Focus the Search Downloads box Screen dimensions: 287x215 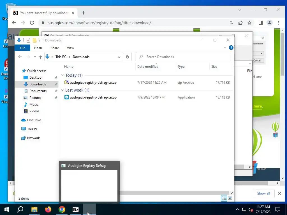pyautogui.click(x=183, y=57)
